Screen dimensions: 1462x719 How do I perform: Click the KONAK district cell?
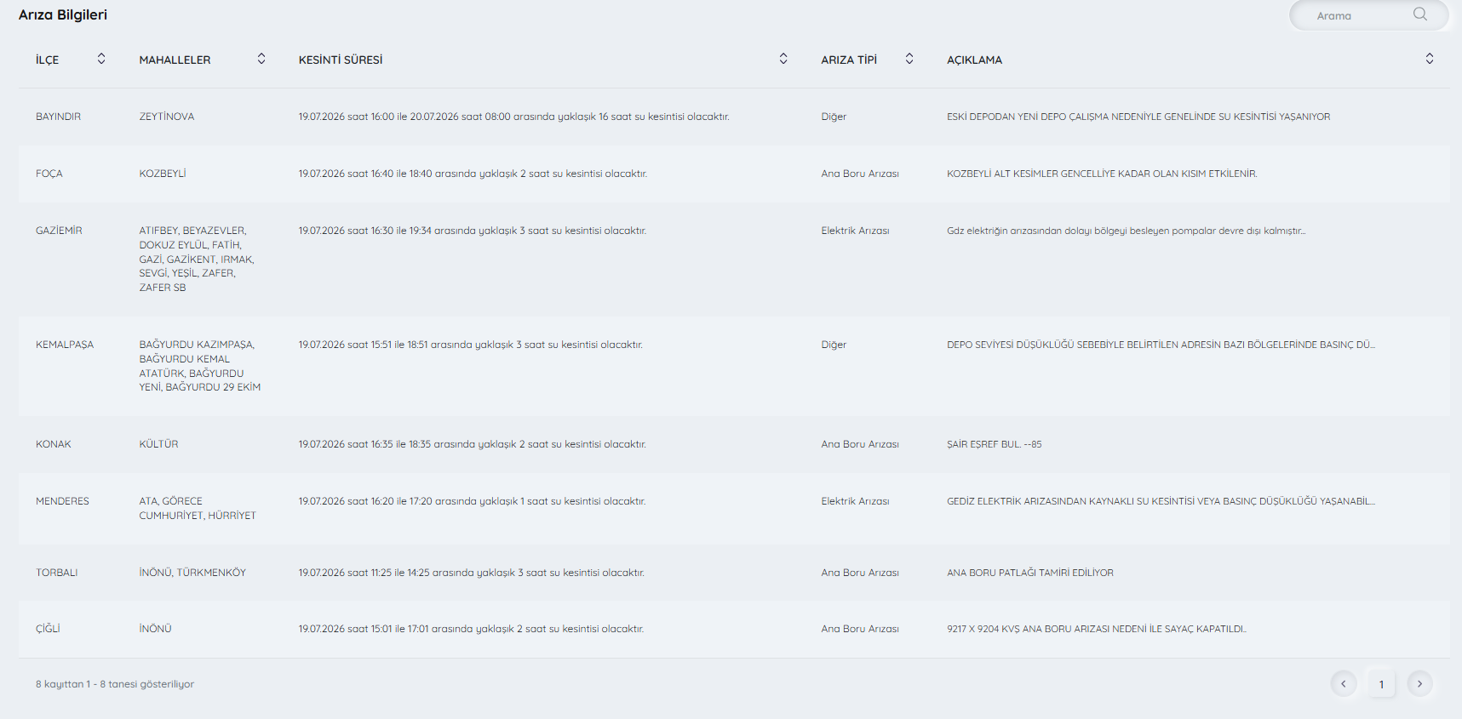54,444
